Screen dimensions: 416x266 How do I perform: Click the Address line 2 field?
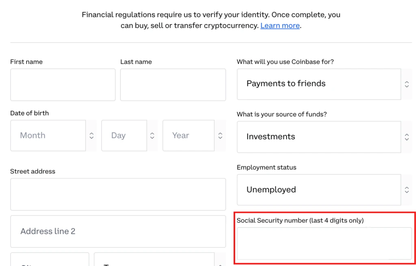tap(118, 231)
